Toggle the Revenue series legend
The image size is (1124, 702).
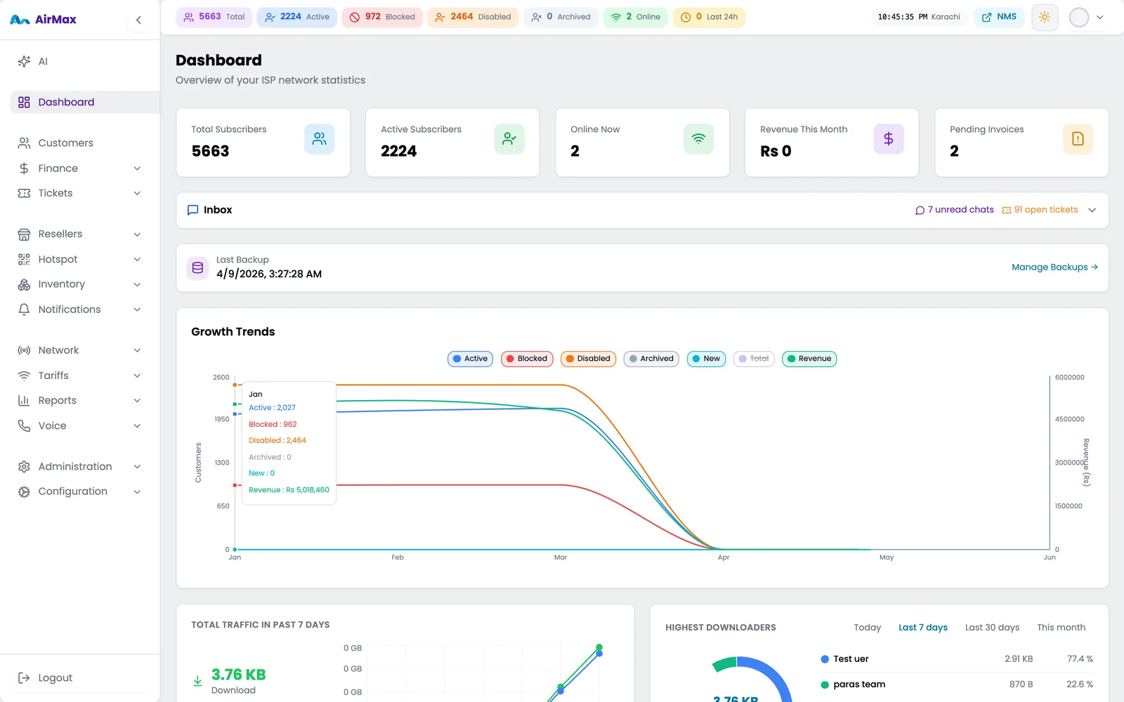click(x=809, y=359)
